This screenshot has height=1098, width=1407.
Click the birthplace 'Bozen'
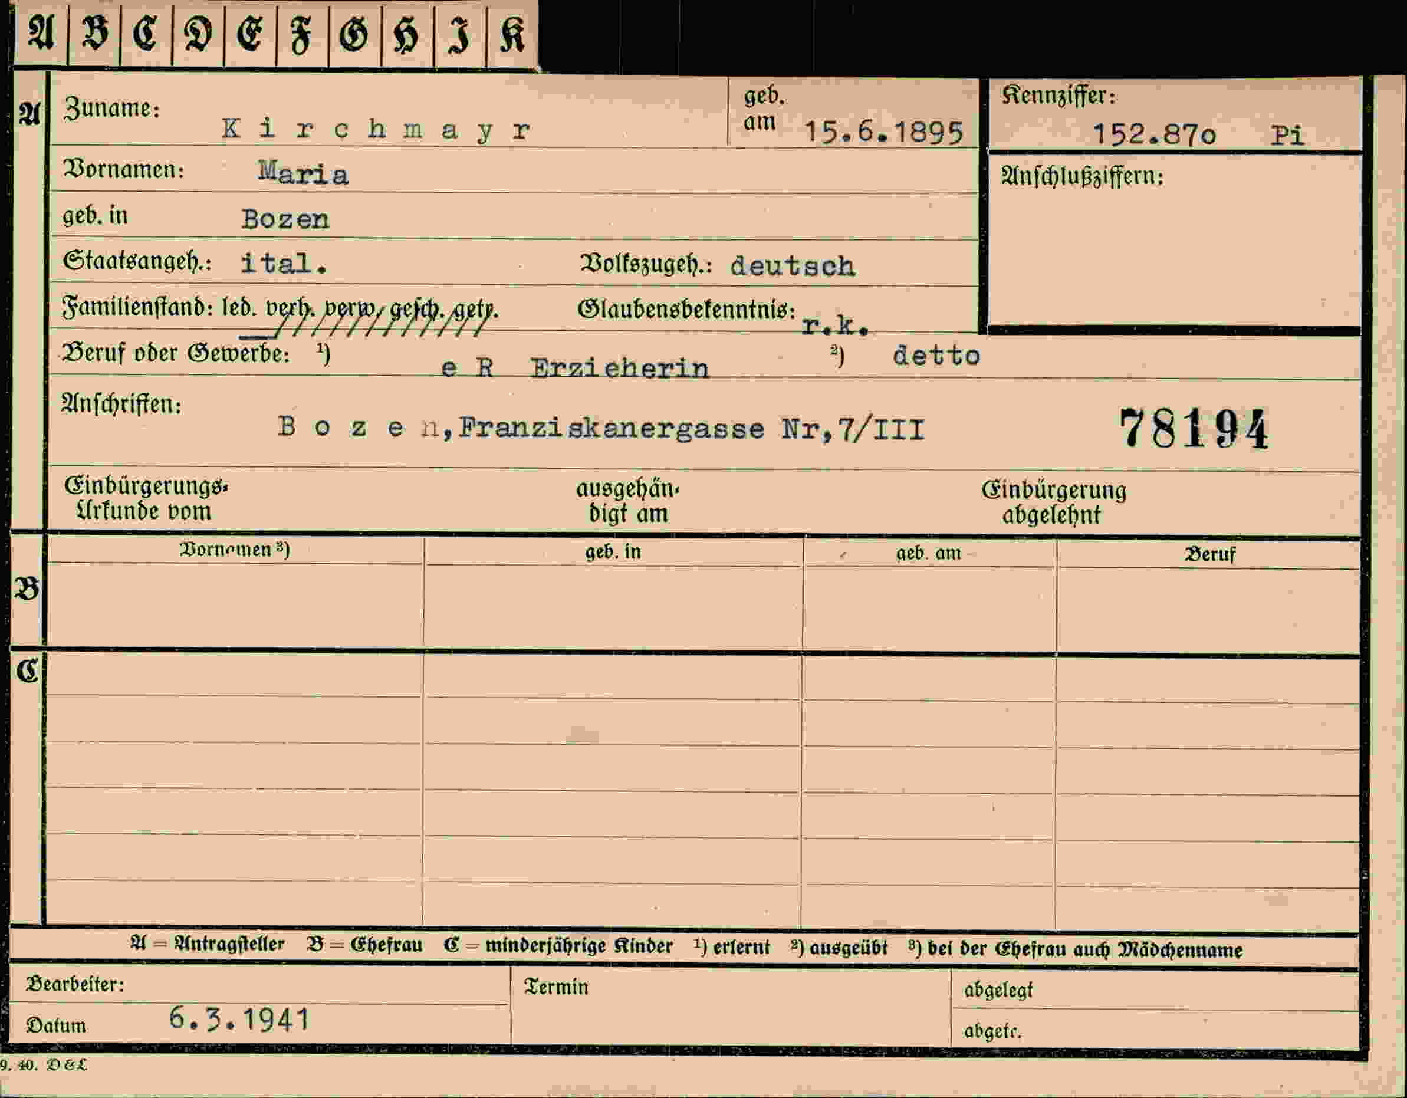point(285,220)
